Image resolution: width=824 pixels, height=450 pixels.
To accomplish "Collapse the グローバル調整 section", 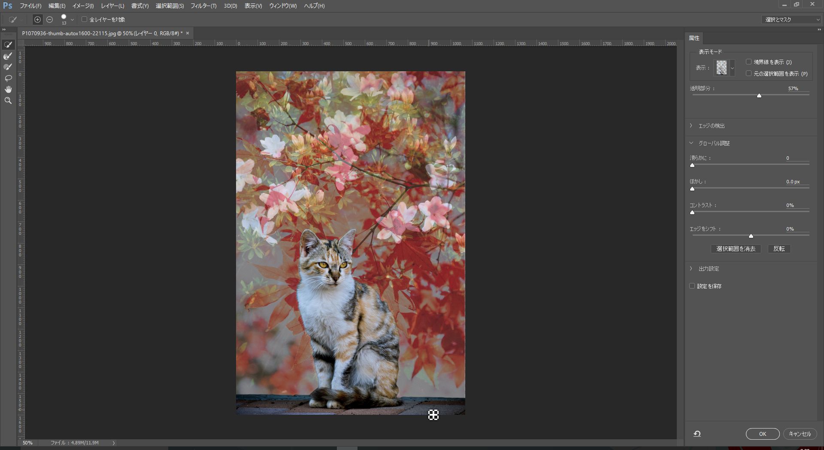I will pos(691,143).
